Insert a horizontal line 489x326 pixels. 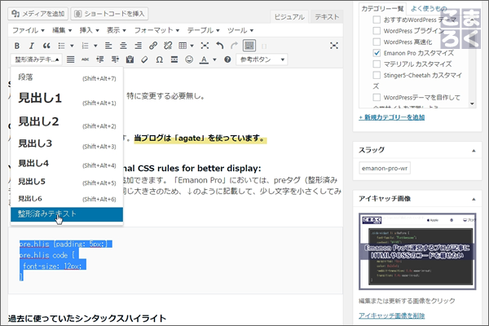click(x=174, y=59)
